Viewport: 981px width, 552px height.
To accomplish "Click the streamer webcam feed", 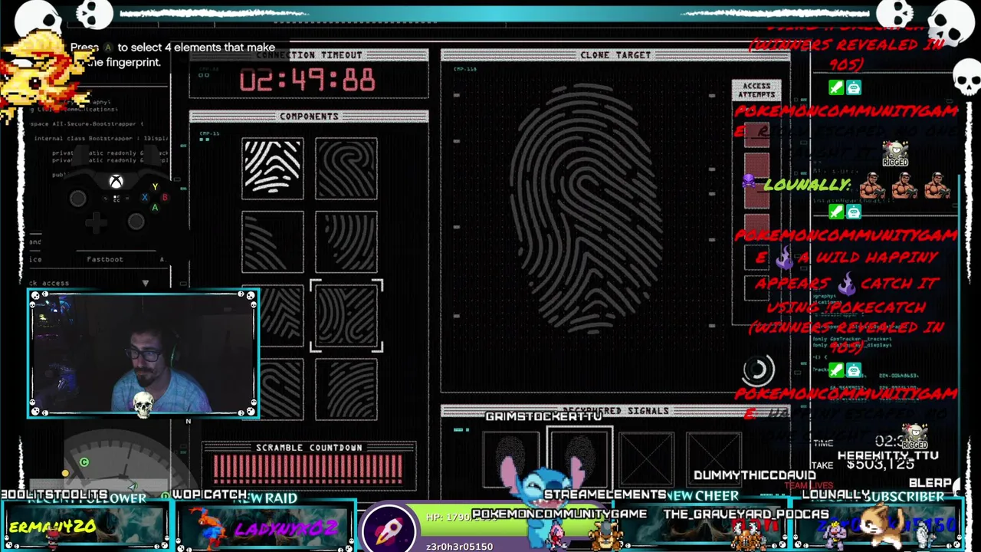I will click(x=143, y=353).
